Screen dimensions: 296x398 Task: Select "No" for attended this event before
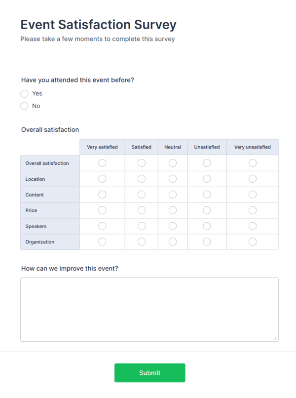pyautogui.click(x=24, y=106)
